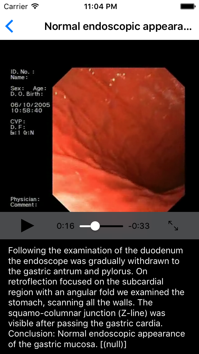Play the endoscopy video
Image resolution: width=199 pixels, height=354 pixels.
coord(27,226)
